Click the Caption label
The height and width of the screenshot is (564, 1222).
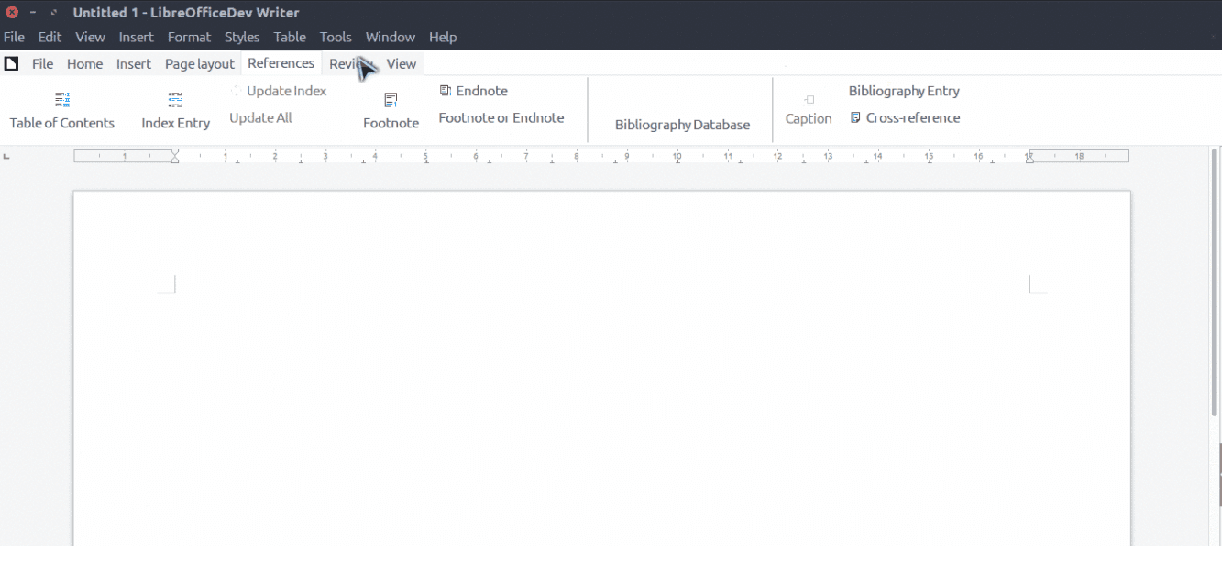click(x=809, y=118)
